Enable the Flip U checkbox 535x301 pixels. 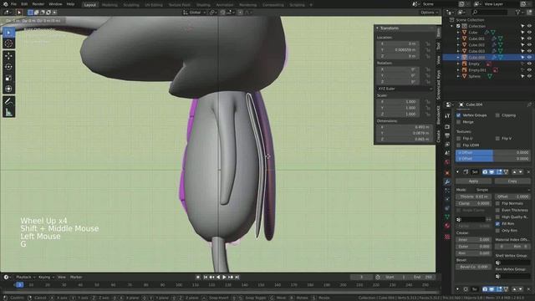point(459,138)
